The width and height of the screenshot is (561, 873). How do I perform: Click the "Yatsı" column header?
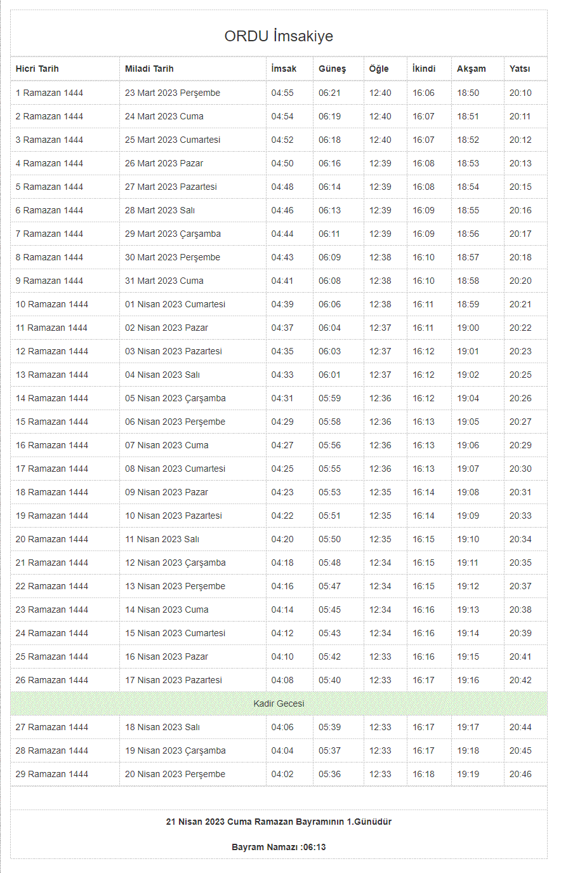pyautogui.click(x=519, y=69)
